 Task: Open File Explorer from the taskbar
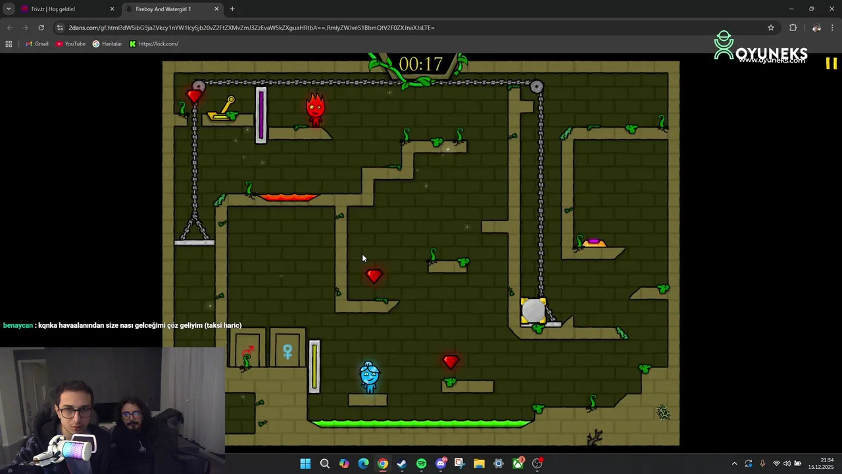pyautogui.click(x=479, y=463)
